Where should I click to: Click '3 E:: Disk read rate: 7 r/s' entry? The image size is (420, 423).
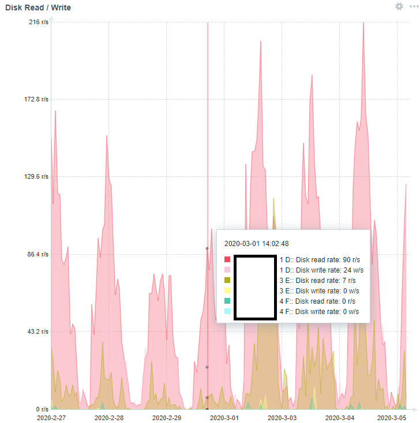[318, 281]
